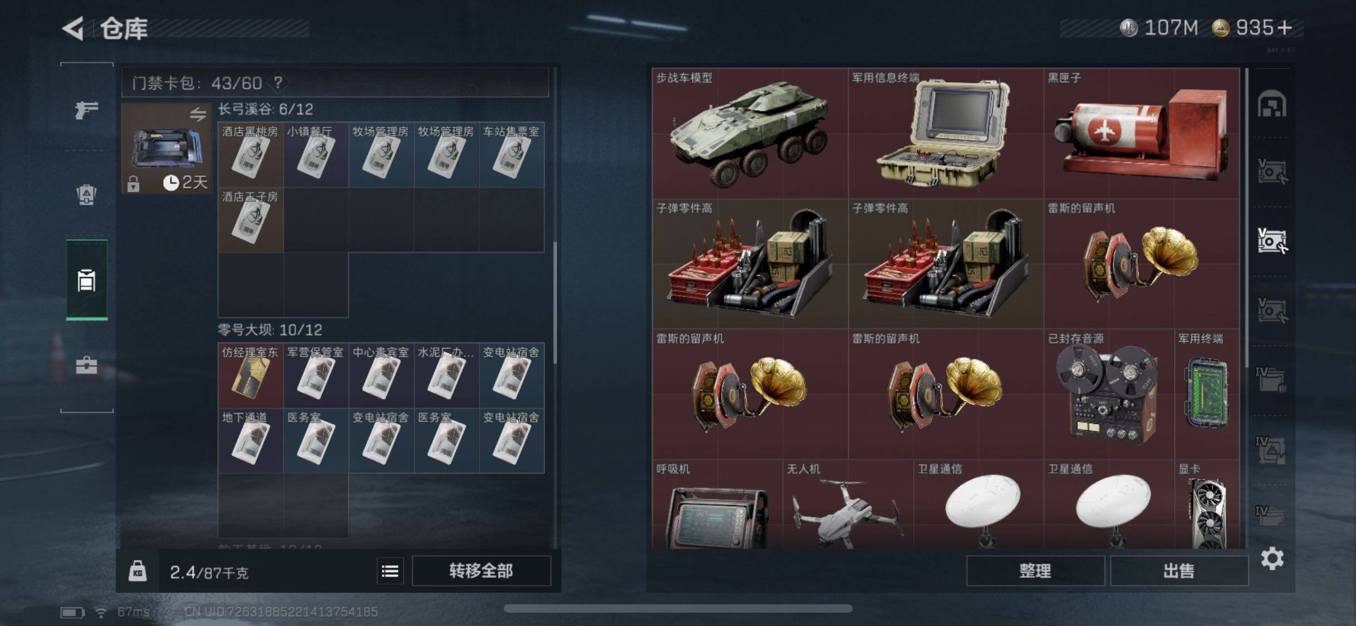Select the 黑匣子 item
The image size is (1356, 626).
click(x=1142, y=133)
